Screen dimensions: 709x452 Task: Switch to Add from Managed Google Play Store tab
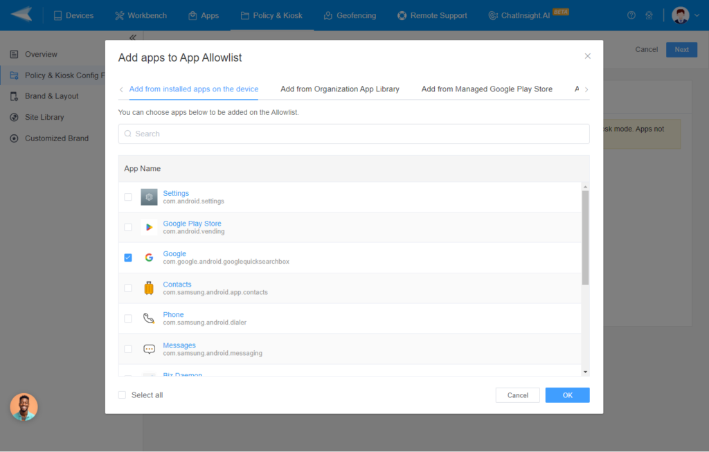[487, 89]
